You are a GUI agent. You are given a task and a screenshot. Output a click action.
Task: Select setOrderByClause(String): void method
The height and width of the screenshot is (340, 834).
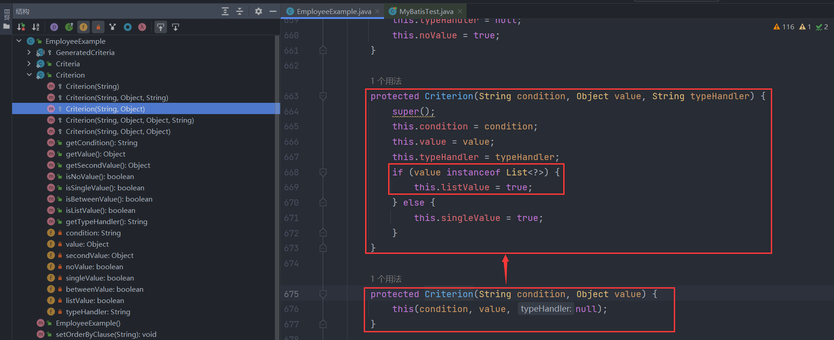(x=106, y=334)
